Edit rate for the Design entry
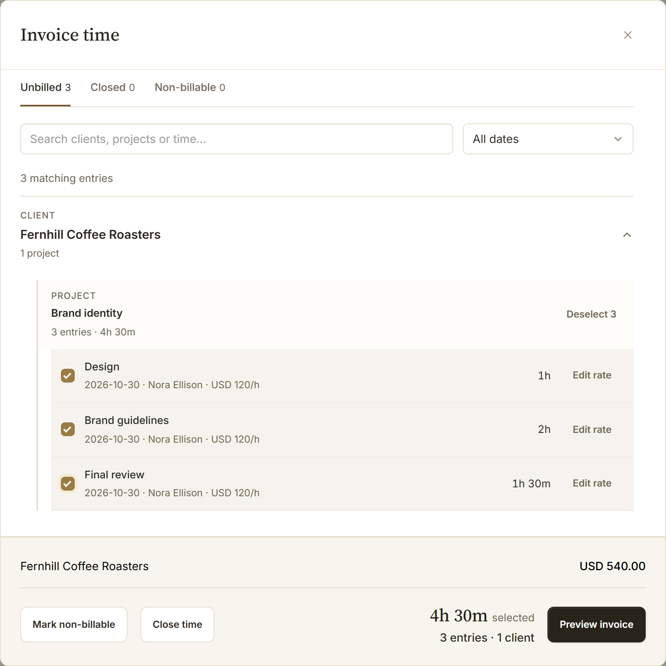Screen dimensions: 666x666 click(x=592, y=375)
